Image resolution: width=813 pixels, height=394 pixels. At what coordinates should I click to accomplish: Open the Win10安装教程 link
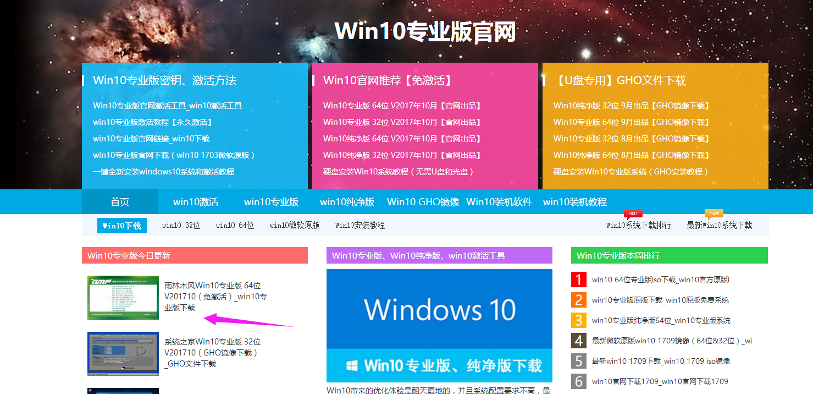pos(360,225)
